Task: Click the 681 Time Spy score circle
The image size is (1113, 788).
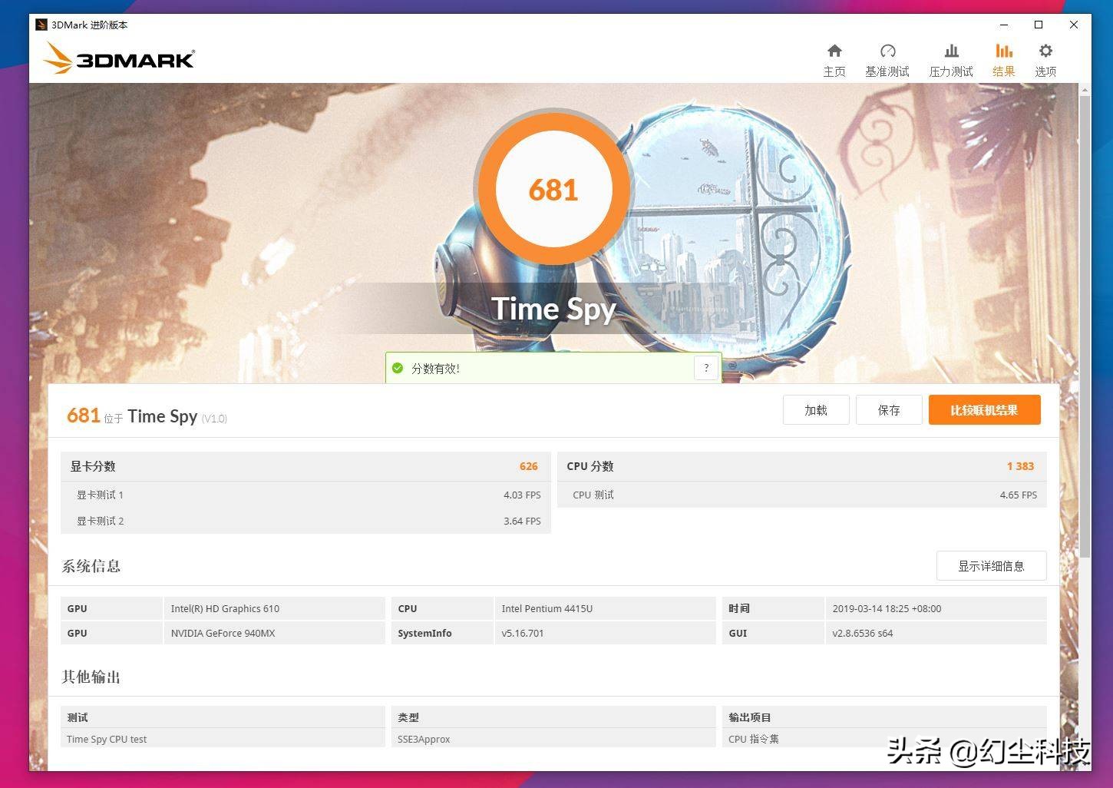Action: tap(554, 190)
